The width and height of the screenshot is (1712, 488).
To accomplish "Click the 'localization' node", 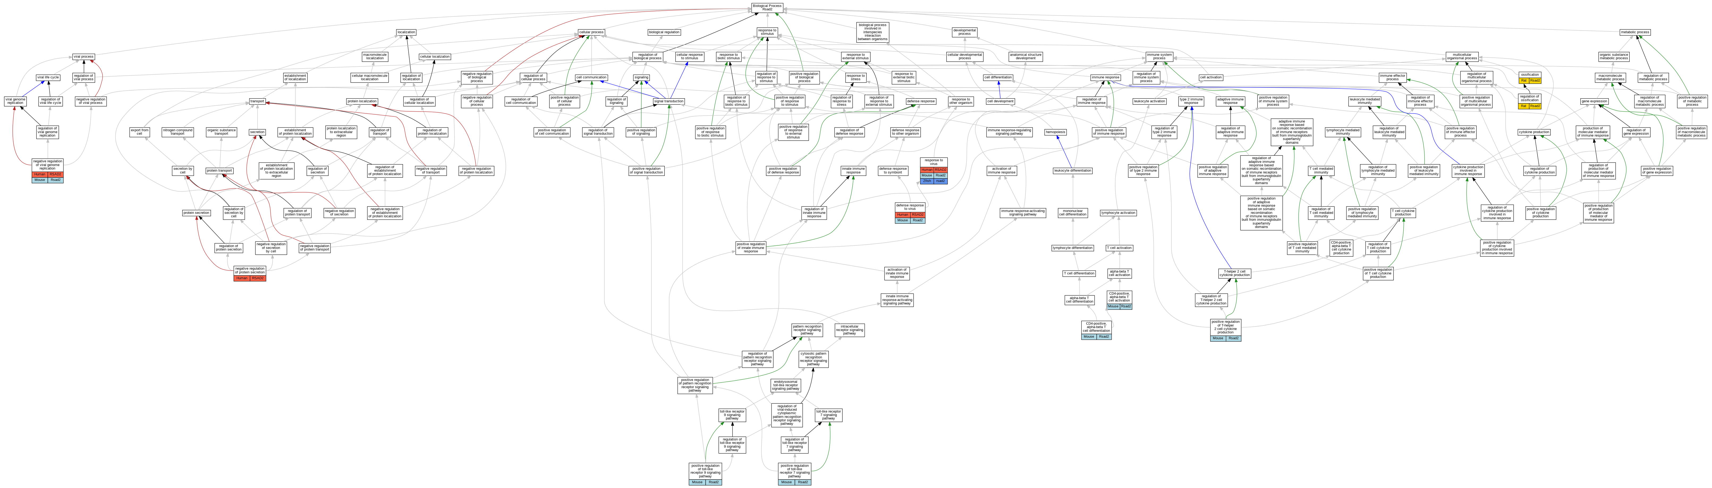I will (406, 32).
